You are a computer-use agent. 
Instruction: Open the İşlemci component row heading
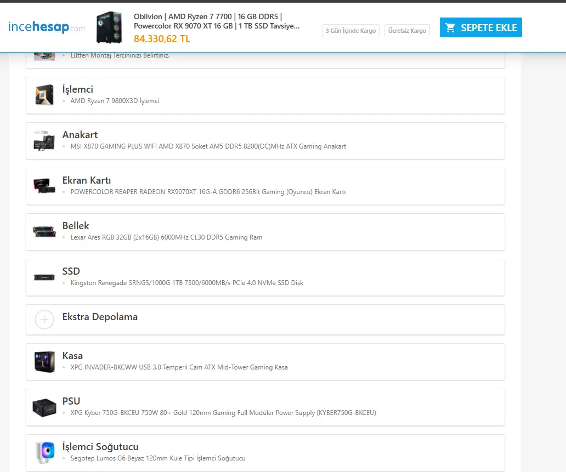78,89
